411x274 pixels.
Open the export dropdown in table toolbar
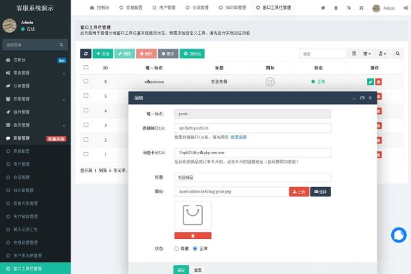point(382,53)
